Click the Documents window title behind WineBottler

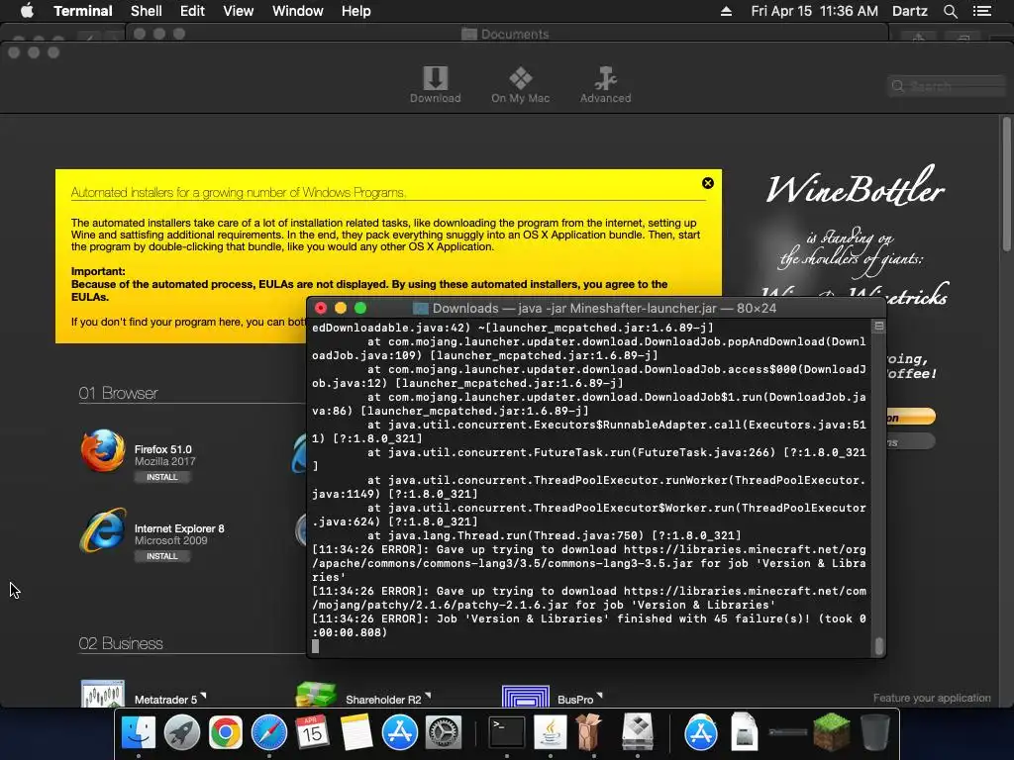point(515,34)
